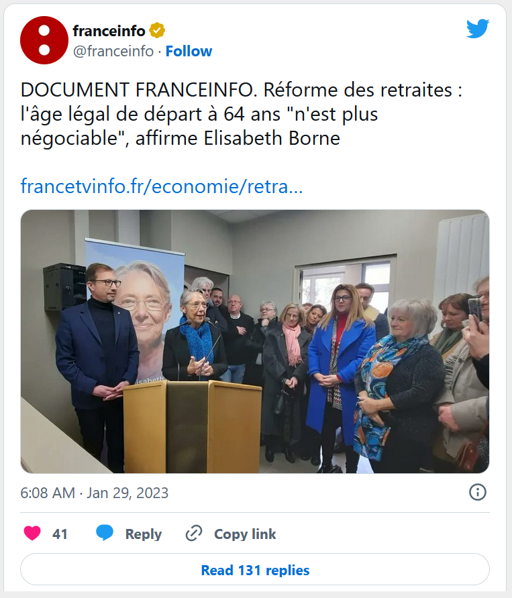Select the Copy link text

click(245, 534)
